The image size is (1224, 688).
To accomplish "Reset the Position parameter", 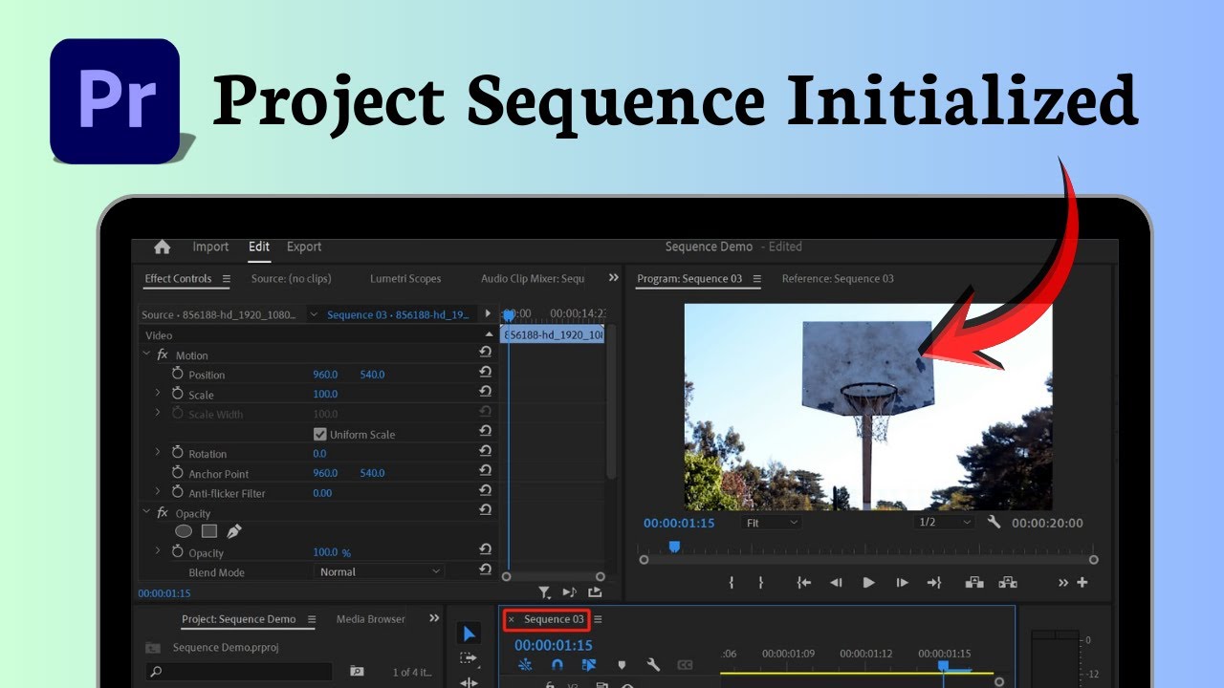I will point(485,373).
